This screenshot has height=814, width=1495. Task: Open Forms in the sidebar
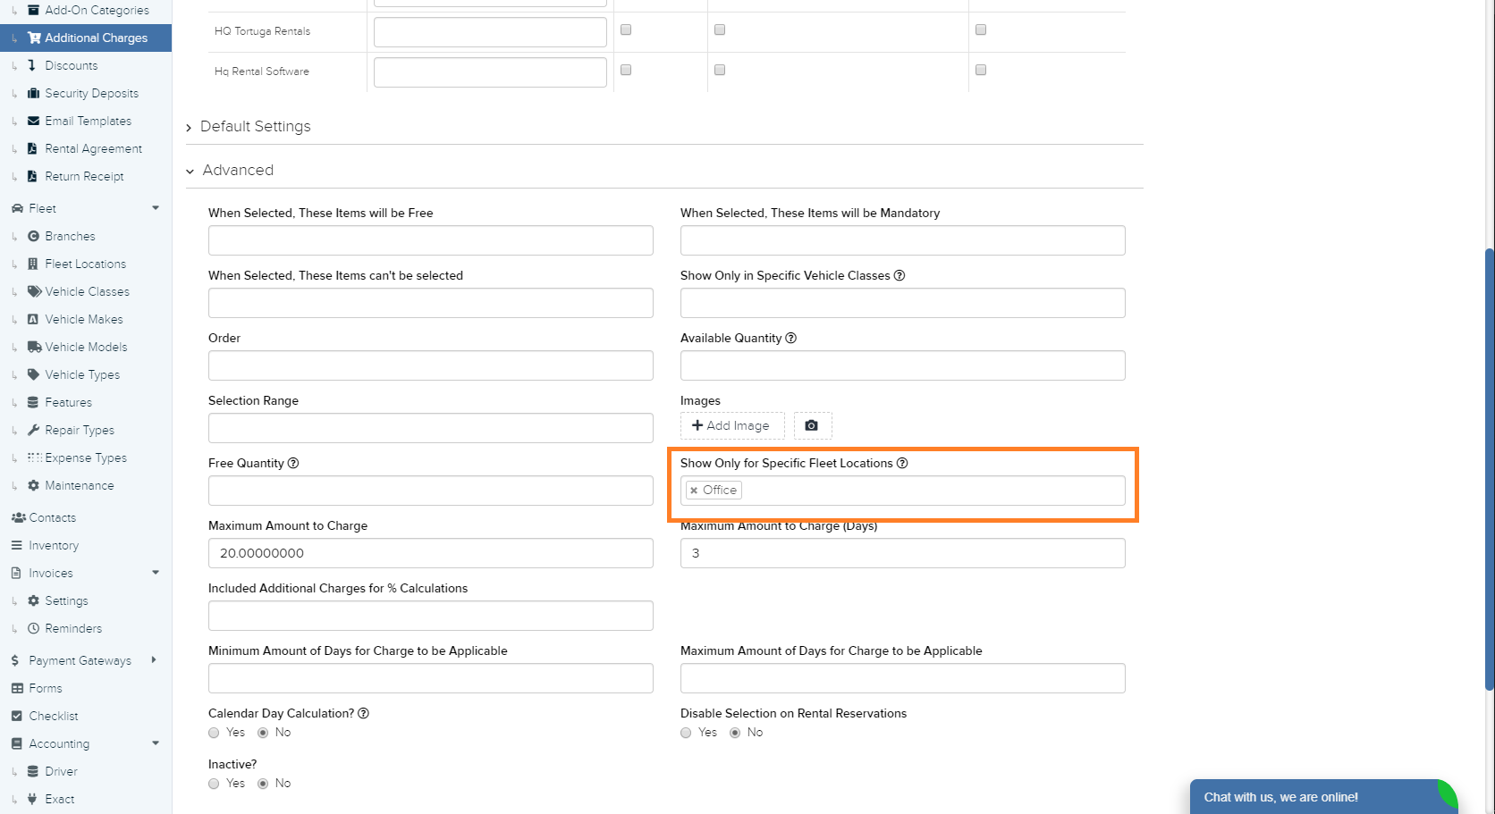click(x=46, y=688)
